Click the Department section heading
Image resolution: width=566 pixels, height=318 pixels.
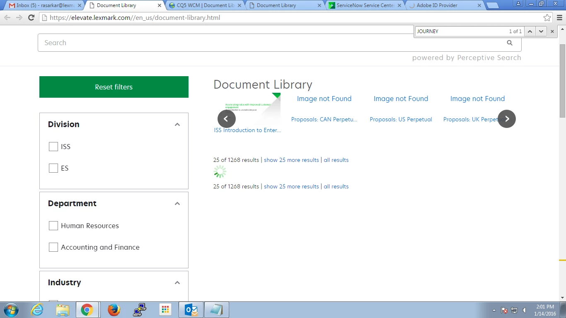[72, 203]
